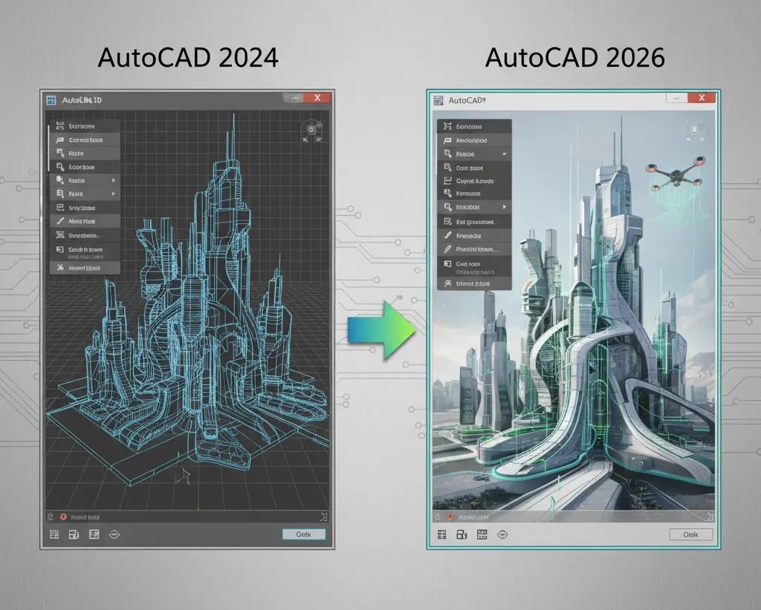Click the eye-shaped icon in the AutoCAD 2024 bottom toolbar
The image size is (761, 610).
pos(114,534)
